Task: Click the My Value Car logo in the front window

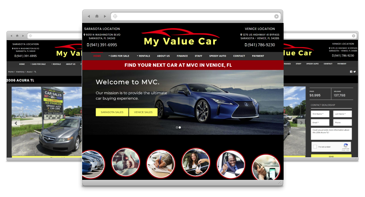Action: tap(180, 38)
